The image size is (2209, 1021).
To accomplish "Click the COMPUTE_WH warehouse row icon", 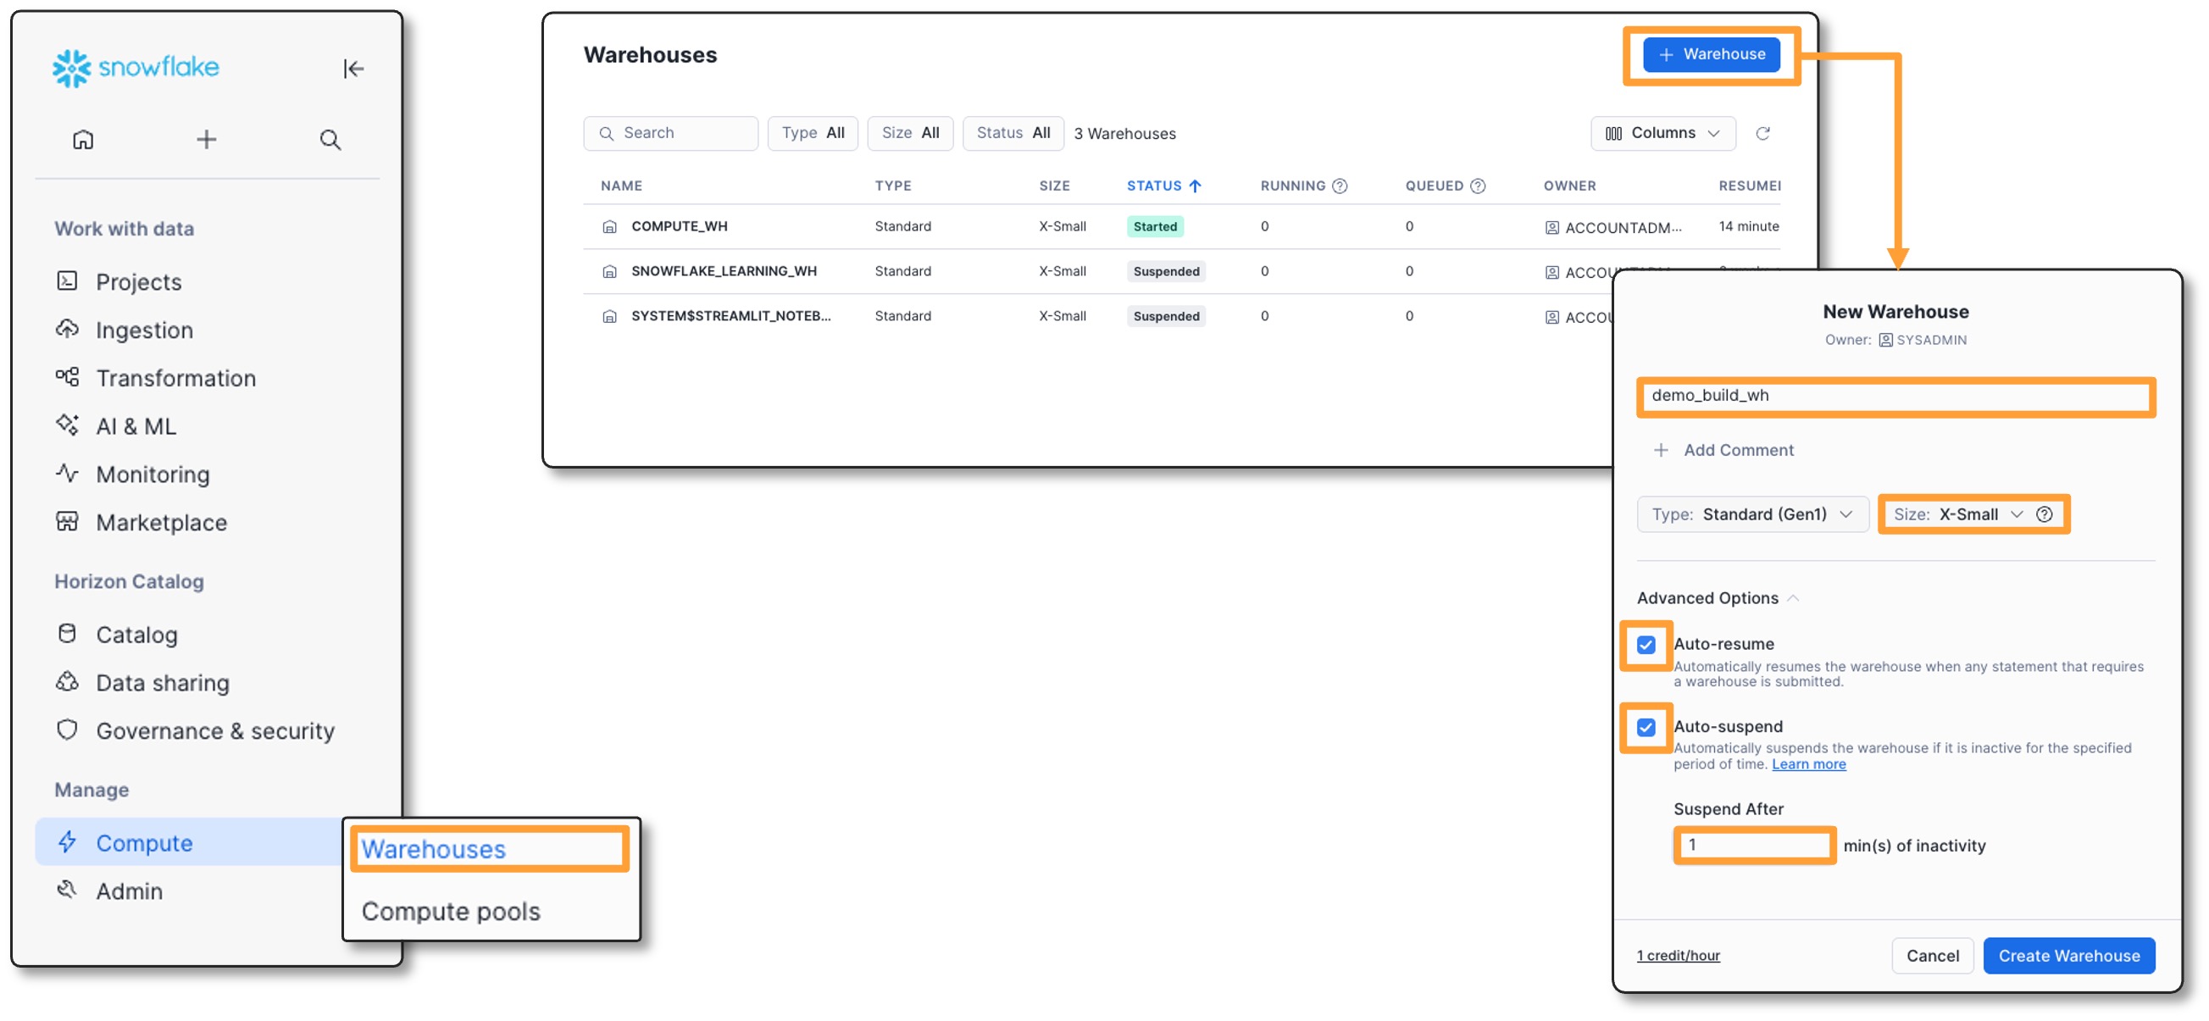I will 609,227.
